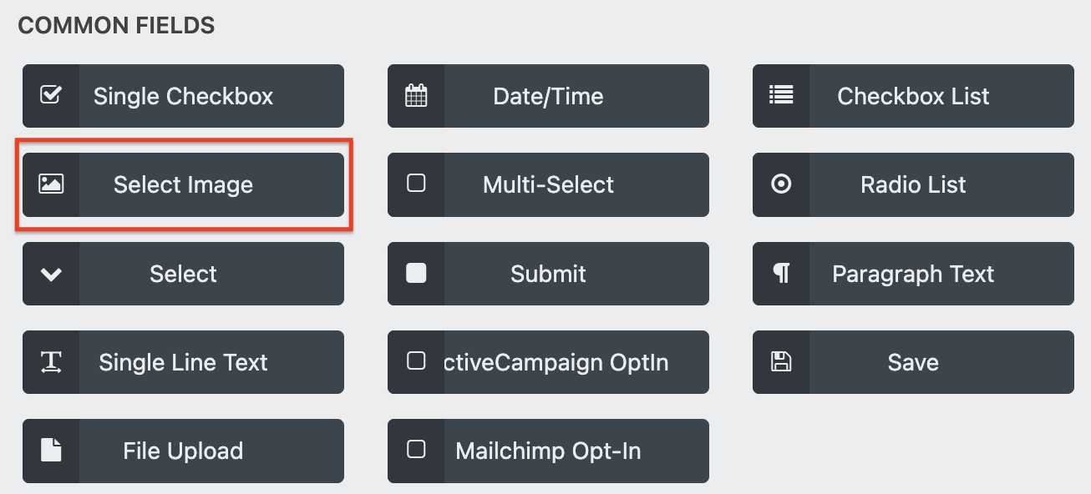Add a Submit button field
The image size is (1091, 494).
point(548,274)
